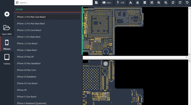Switch to the Tablets category
This screenshot has width=191, height=105.
[x=7, y=59]
